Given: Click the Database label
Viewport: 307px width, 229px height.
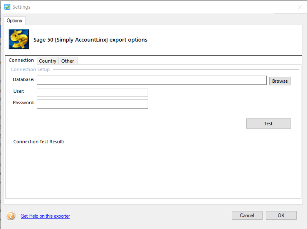Looking at the screenshot, I should [24, 79].
